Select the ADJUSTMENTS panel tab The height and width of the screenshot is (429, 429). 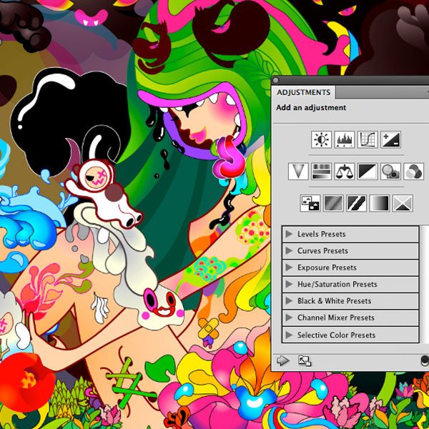pos(303,92)
